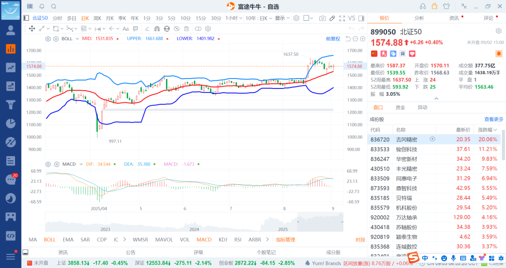Open 指标管理 indicator management
506x268 pixels.
click(x=286, y=239)
